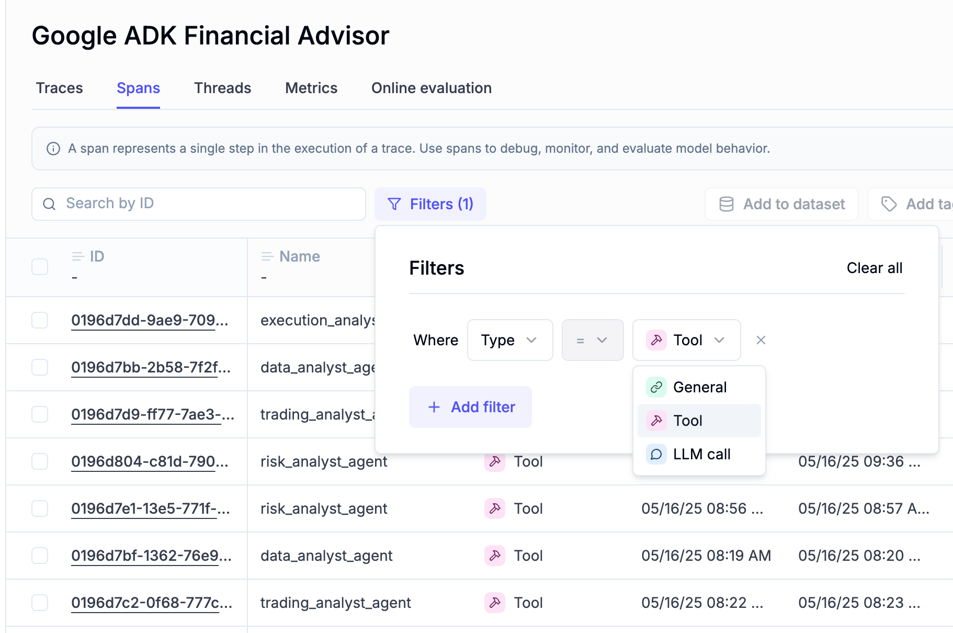
Task: Click the Tool icon in trading_analyst_agent row
Action: 494,603
